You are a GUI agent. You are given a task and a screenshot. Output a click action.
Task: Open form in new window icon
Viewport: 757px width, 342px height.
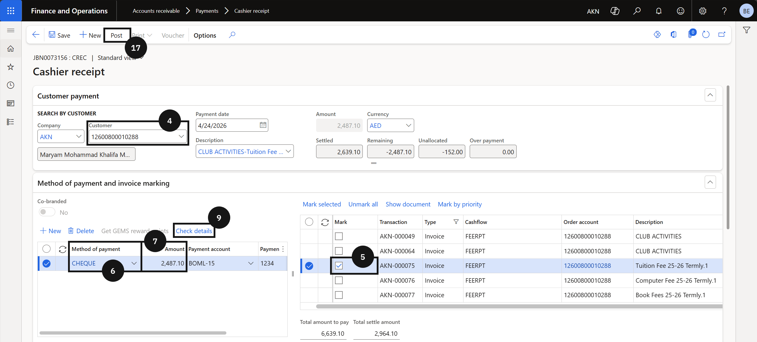(722, 35)
